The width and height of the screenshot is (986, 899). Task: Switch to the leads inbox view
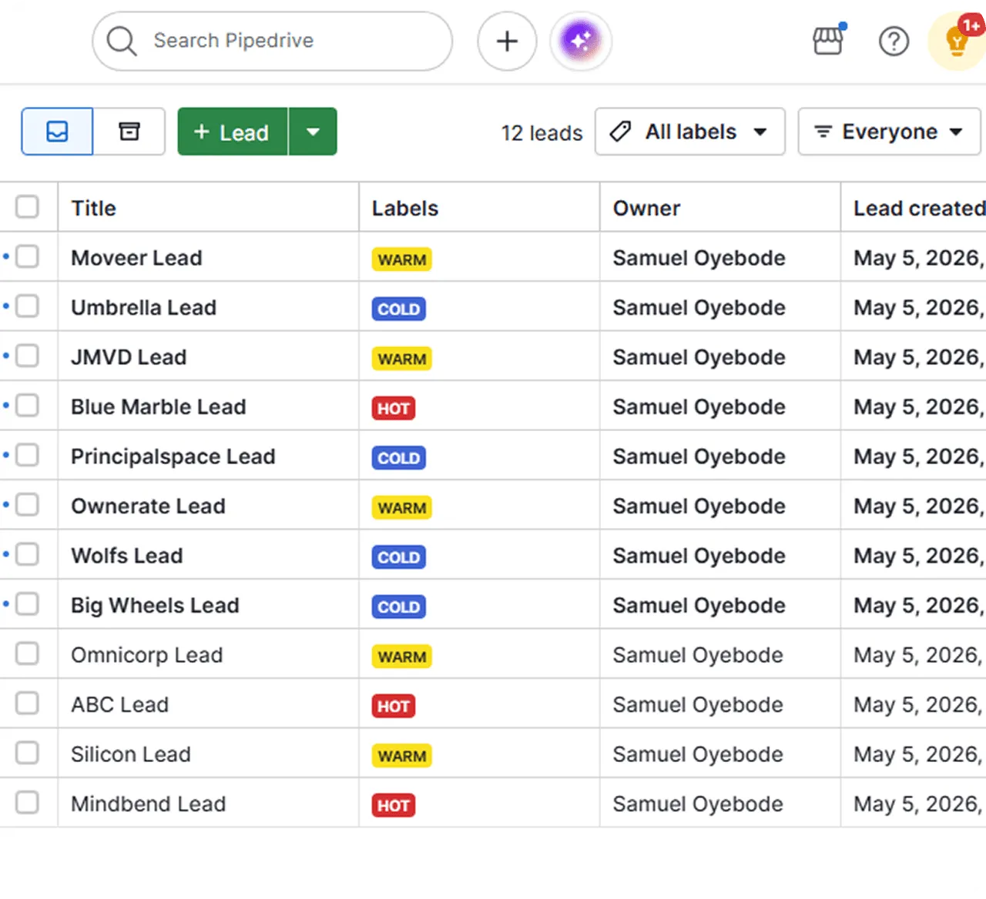pyautogui.click(x=57, y=132)
